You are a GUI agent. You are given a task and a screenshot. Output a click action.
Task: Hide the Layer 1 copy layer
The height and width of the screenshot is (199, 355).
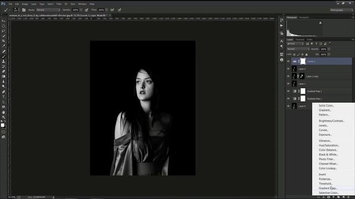(288, 76)
